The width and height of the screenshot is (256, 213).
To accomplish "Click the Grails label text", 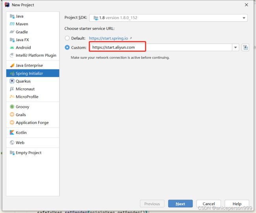I will (x=21, y=115).
